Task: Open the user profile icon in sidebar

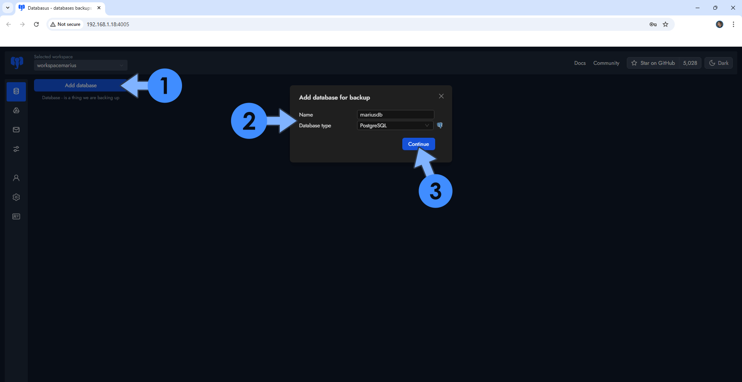Action: [x=16, y=178]
